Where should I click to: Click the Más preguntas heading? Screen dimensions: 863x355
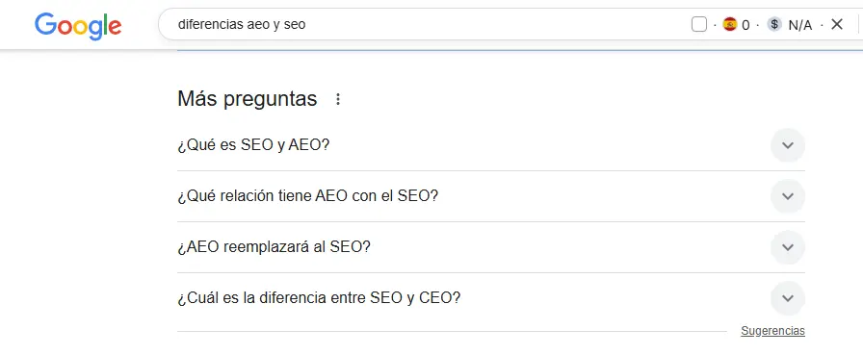tap(248, 99)
